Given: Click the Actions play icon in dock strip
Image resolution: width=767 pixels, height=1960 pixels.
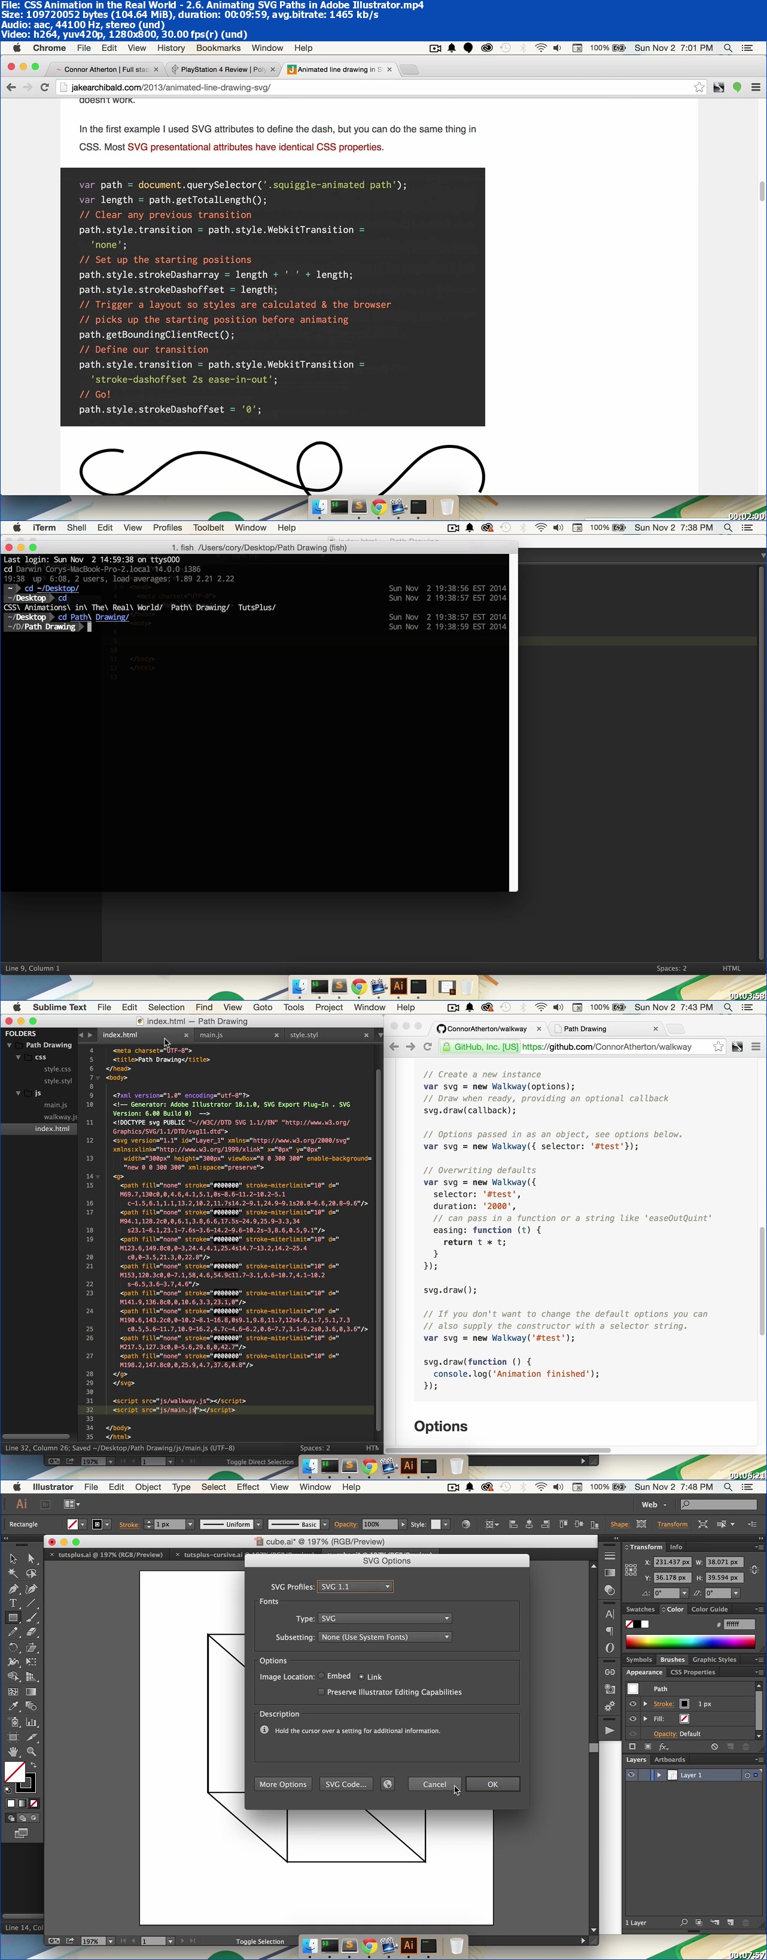Looking at the screenshot, I should [x=610, y=1730].
